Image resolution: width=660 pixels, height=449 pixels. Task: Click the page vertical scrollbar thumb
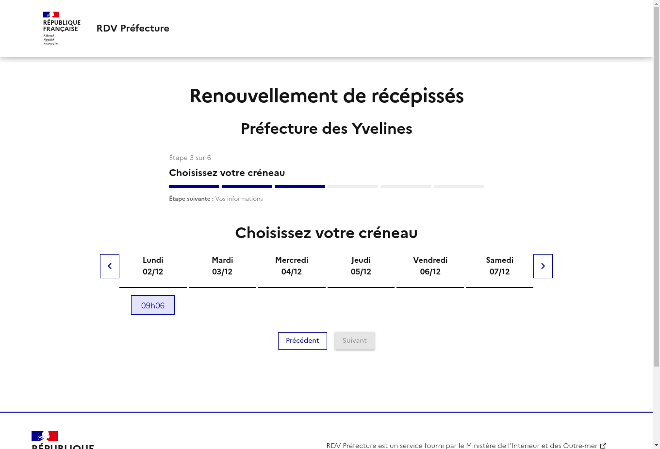click(656, 187)
